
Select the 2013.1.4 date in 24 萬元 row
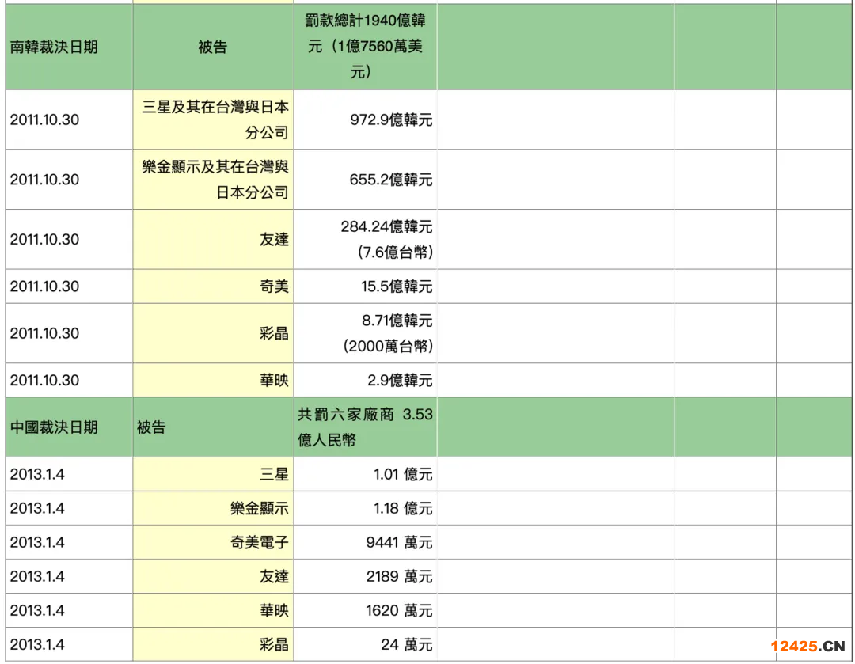pos(37,644)
